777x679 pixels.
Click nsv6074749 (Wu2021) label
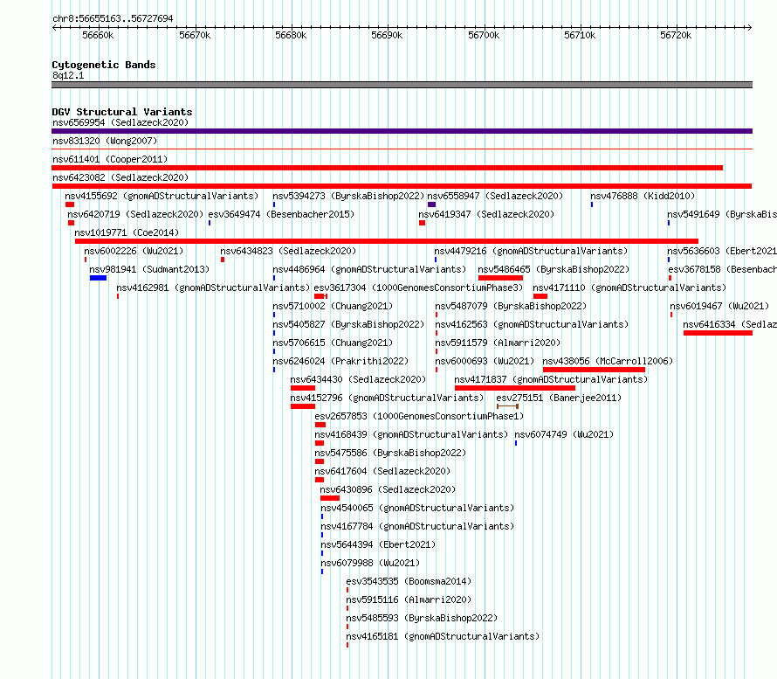coord(564,434)
